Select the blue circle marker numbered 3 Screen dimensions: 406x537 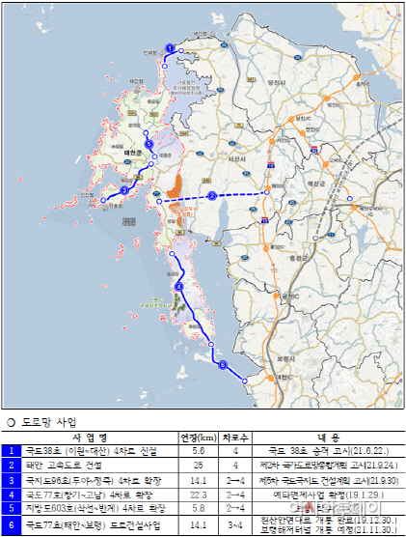[124, 190]
